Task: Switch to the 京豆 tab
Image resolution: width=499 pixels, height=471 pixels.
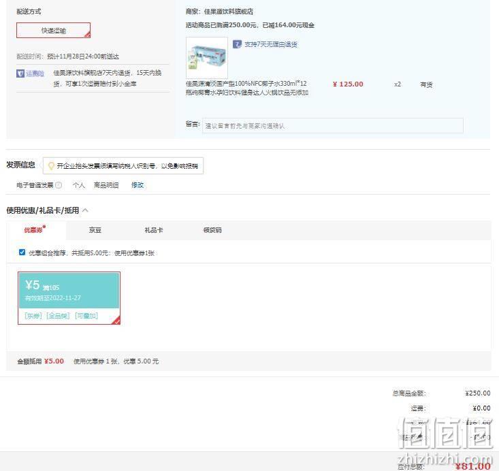Action: 95,230
